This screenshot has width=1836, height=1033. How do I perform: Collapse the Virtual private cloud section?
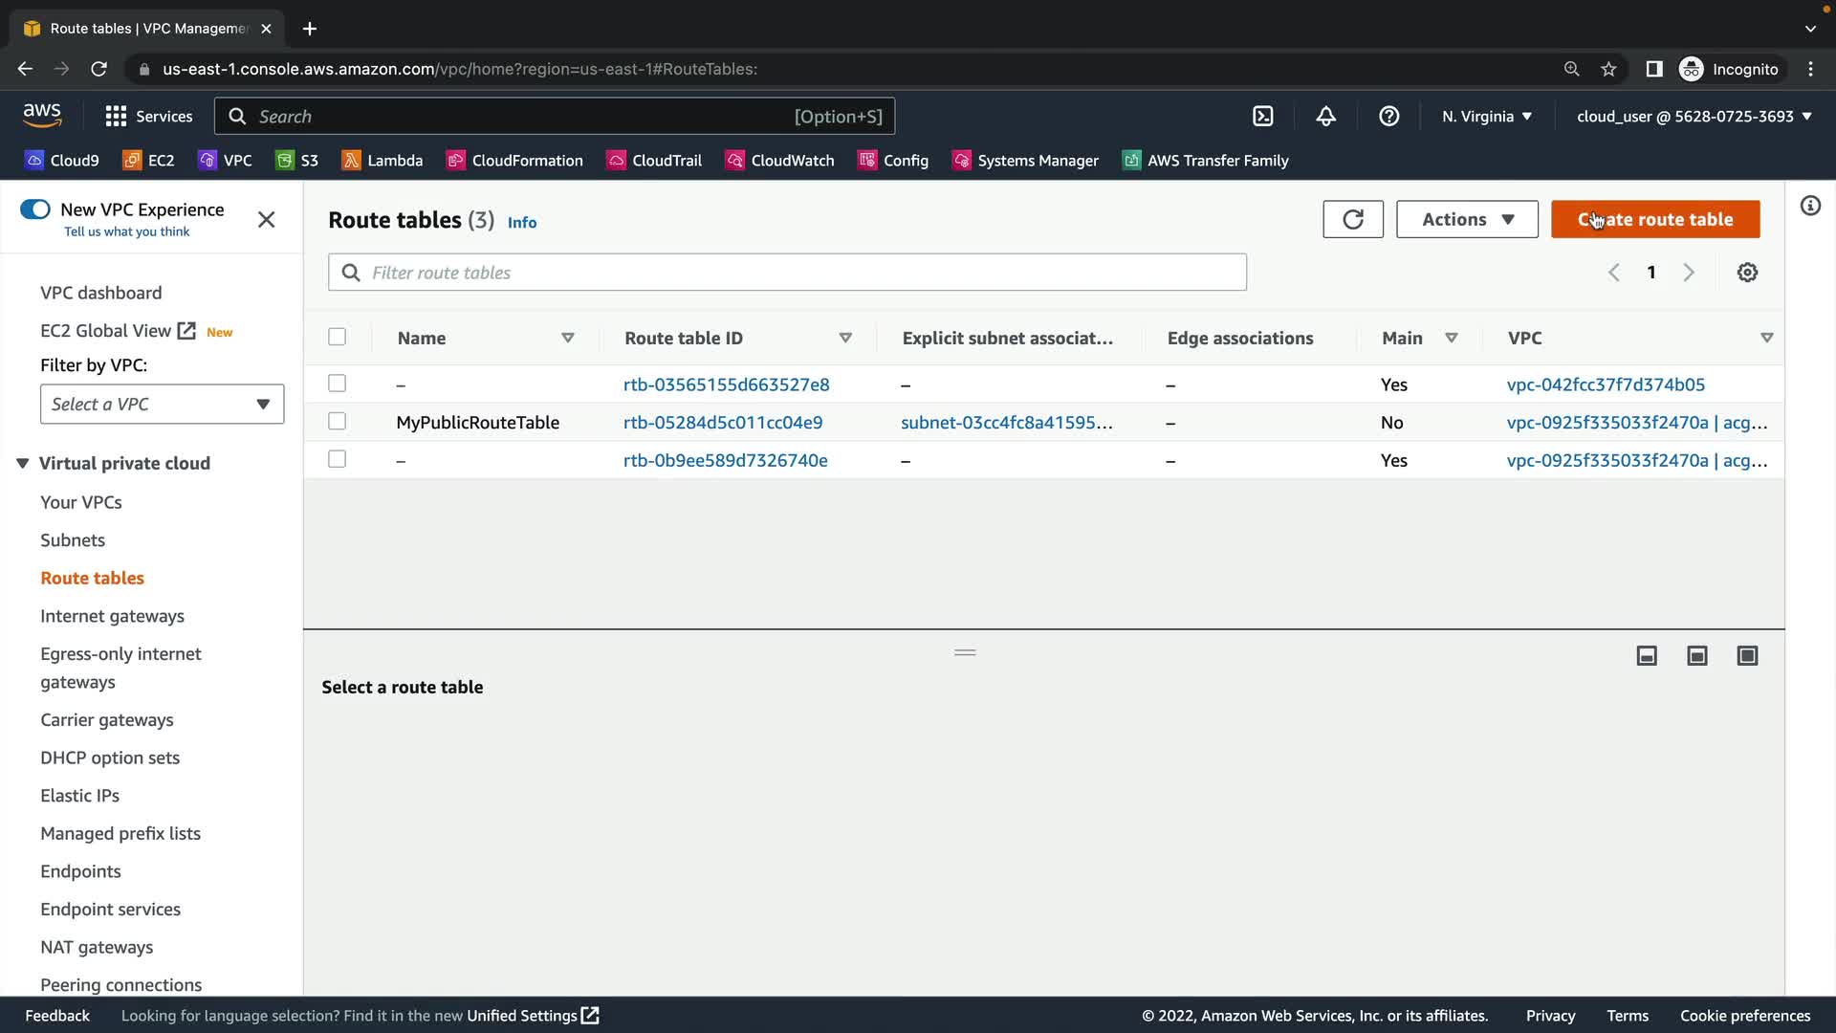[x=23, y=463]
